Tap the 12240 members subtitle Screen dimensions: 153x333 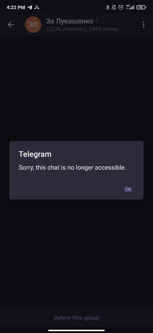[x=82, y=29]
